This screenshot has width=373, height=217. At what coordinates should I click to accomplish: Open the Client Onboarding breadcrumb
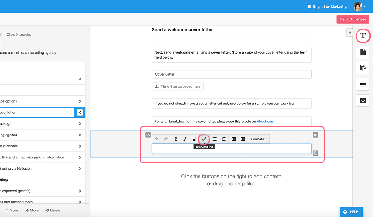click(x=19, y=35)
